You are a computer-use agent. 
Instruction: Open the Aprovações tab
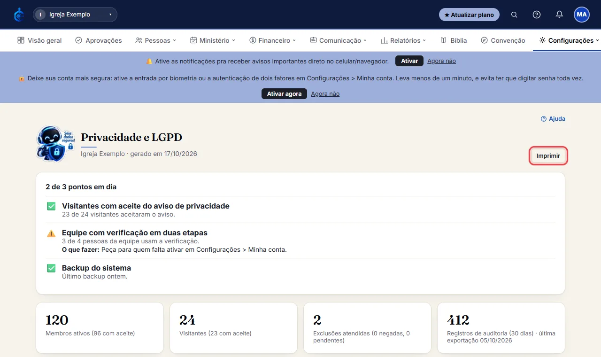tap(99, 40)
